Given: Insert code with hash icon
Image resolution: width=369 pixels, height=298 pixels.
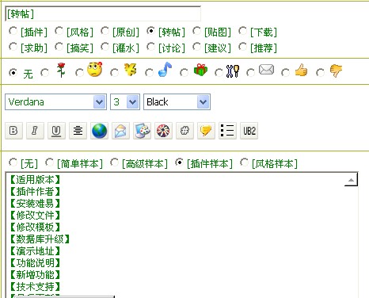Looking at the screenshot, I should [x=184, y=131].
